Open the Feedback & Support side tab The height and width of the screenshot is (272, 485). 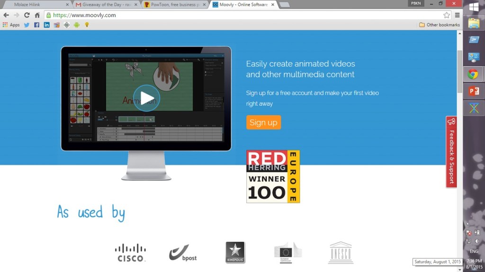pyautogui.click(x=451, y=152)
